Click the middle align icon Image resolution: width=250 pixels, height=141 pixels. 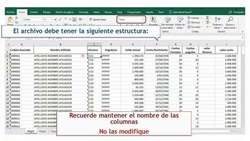click(x=70, y=19)
